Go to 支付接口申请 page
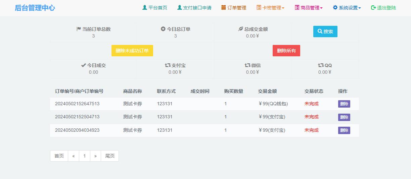Image resolution: width=411 pixels, height=179 pixels. point(194,8)
